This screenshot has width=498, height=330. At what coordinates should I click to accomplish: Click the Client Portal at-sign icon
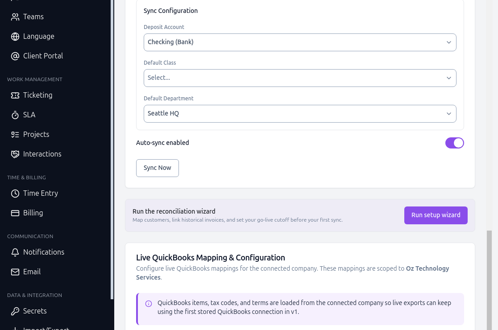[x=15, y=56]
